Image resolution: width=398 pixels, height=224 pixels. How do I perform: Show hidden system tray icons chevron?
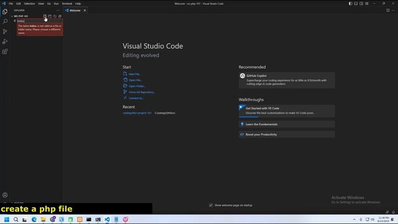pyautogui.click(x=354, y=220)
